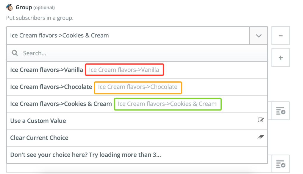Click the red-outlined Vanilla value label
The width and height of the screenshot is (303, 174).
coord(124,70)
